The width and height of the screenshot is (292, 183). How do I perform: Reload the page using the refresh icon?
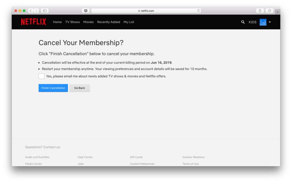pos(198,11)
